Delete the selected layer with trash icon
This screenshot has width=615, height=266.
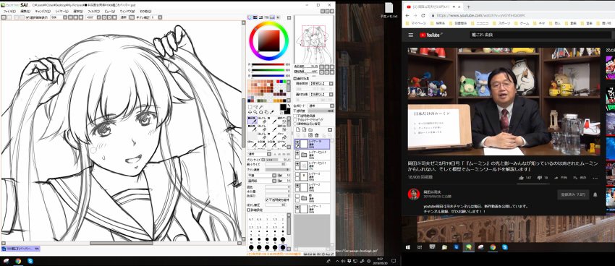pyautogui.click(x=316, y=135)
